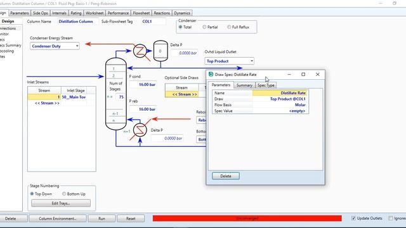Select Connections in Design sidebar

[8, 28]
